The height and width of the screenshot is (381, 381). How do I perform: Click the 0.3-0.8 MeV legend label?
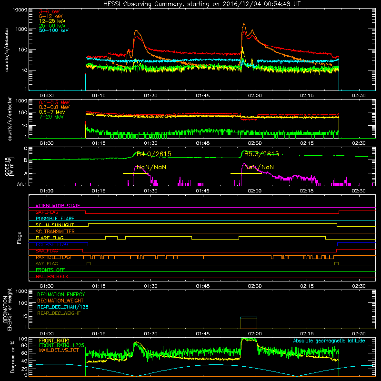click(x=54, y=107)
